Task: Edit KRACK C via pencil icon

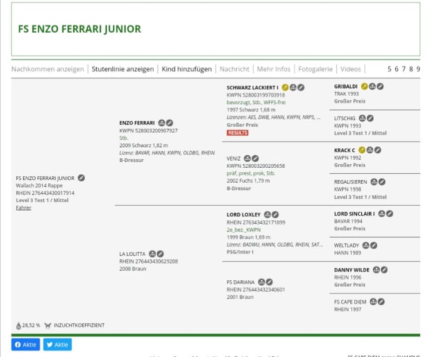Action: 378,150
